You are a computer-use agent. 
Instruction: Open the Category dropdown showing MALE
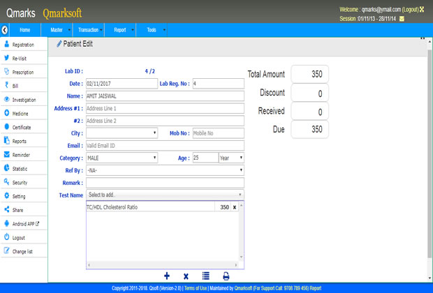tap(122, 158)
